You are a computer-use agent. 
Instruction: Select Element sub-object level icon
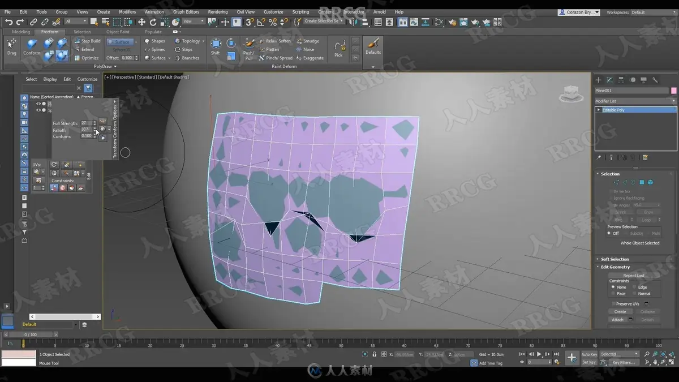(650, 182)
